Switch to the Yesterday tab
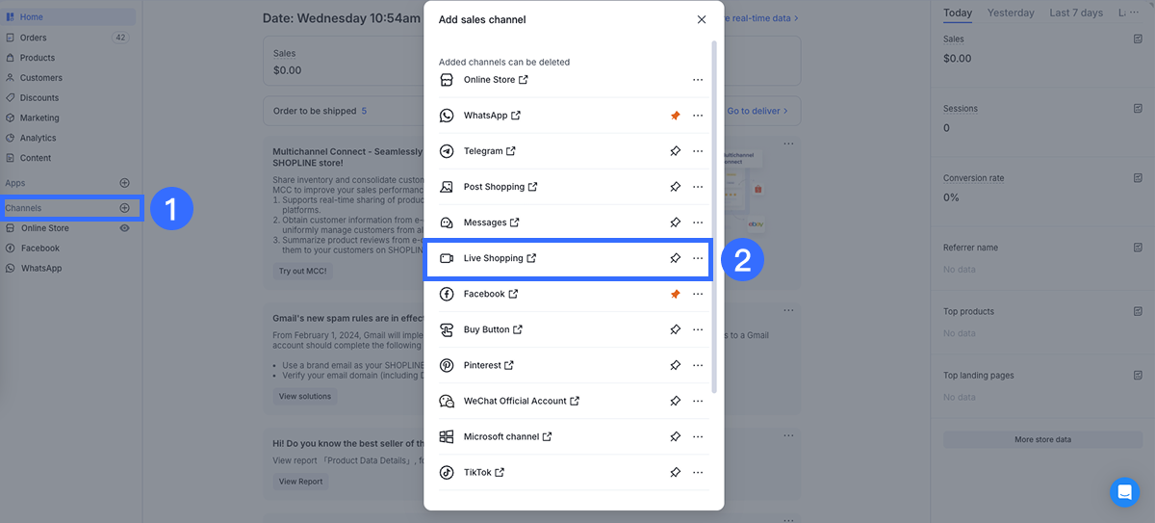The height and width of the screenshot is (523, 1155). pos(1011,13)
